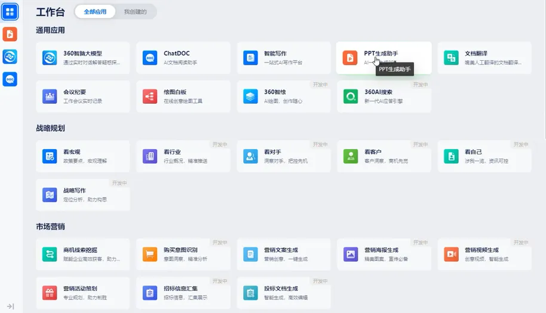The width and height of the screenshot is (546, 313).
Task: Click the 营销视频生成 title text
Action: point(481,250)
